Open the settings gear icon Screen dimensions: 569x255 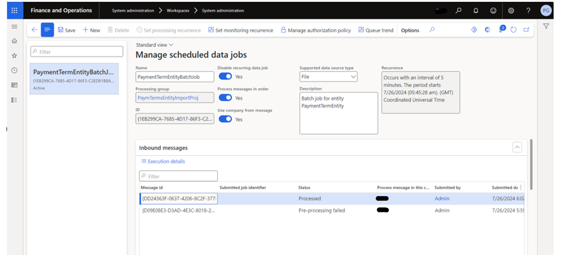click(x=511, y=10)
